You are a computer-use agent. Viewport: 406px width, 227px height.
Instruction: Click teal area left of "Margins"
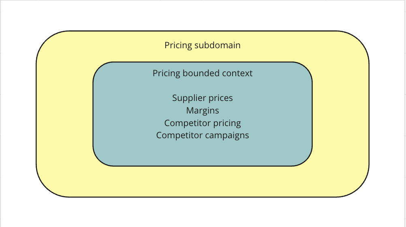click(x=134, y=110)
